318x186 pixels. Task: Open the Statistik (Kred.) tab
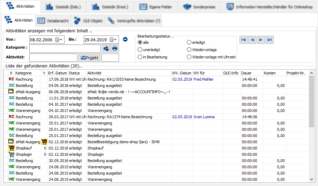point(110,7)
